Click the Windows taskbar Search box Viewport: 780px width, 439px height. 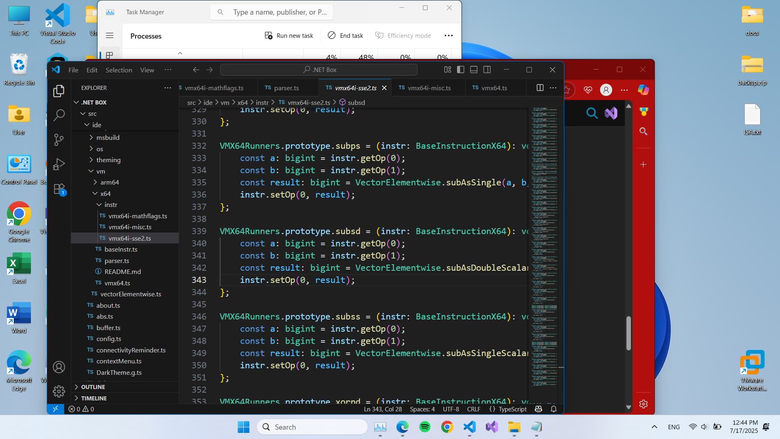coord(312,427)
